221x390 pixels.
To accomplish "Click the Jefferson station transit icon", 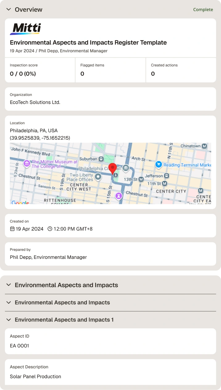I will coord(167,176).
